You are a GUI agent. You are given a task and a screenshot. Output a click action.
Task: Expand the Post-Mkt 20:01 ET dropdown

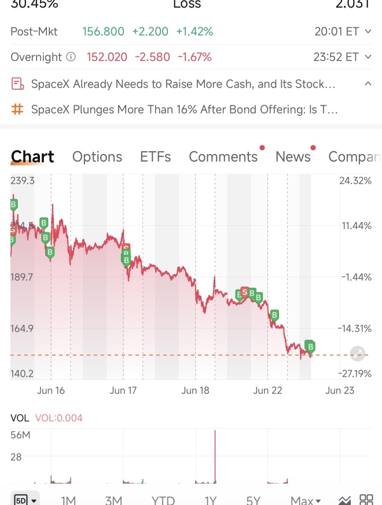coord(368,31)
